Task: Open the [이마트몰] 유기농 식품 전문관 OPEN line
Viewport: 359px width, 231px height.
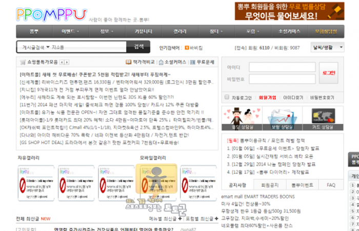Action: [x=112, y=112]
